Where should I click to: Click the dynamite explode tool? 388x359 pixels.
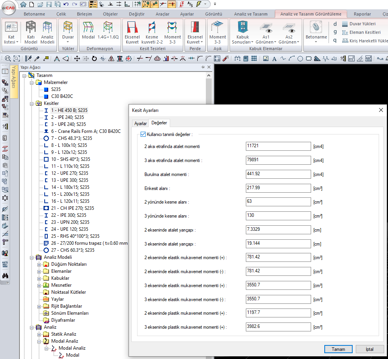pyautogui.click(x=225, y=58)
